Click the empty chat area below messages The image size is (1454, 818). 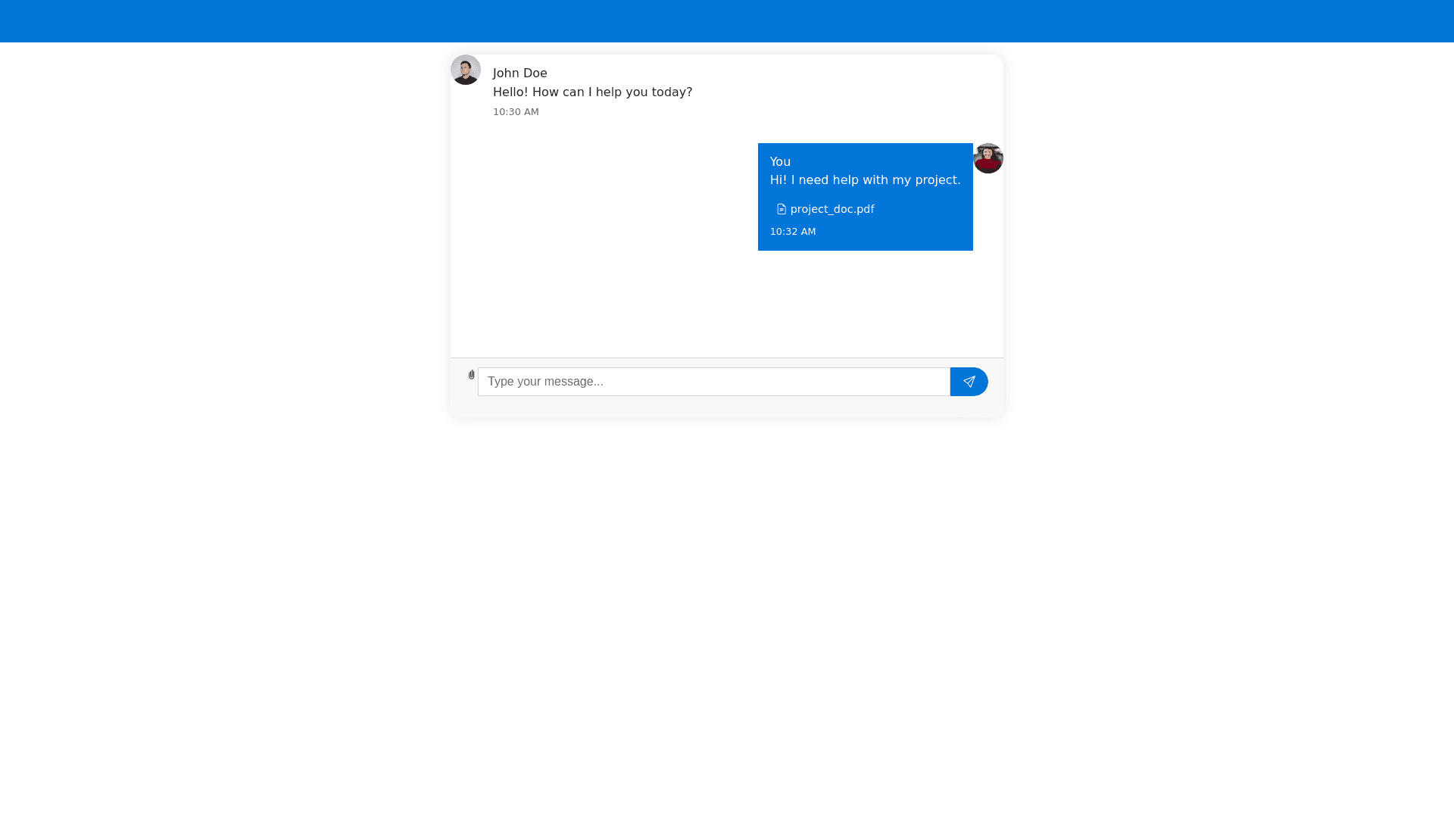(x=727, y=304)
